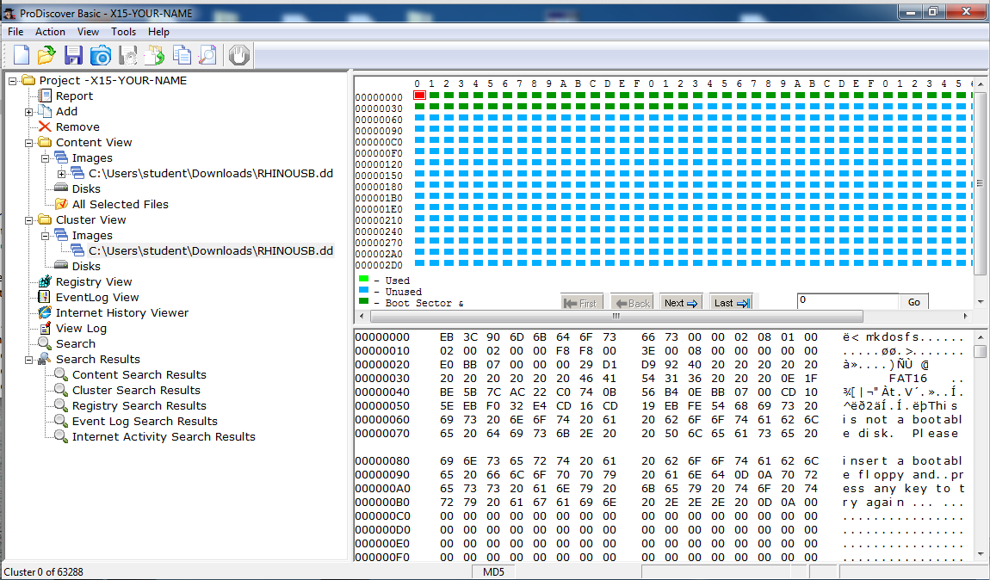Open Internet History Viewer
Viewport: 990px width, 580px height.
(122, 312)
